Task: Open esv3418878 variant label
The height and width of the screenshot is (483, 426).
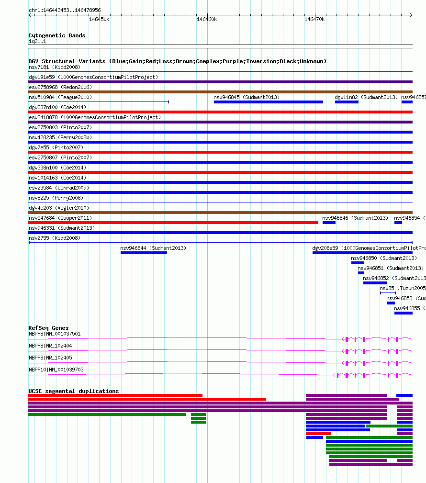Action: tap(95, 117)
